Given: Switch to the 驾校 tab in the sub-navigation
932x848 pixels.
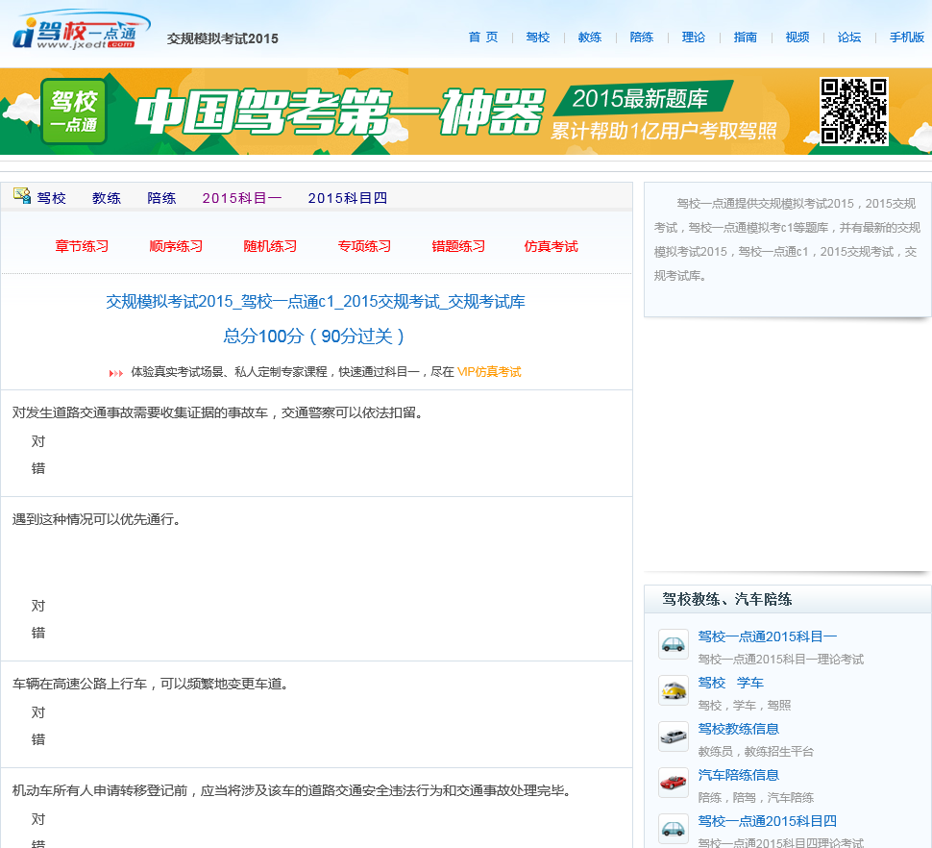Looking at the screenshot, I should pyautogui.click(x=51, y=198).
